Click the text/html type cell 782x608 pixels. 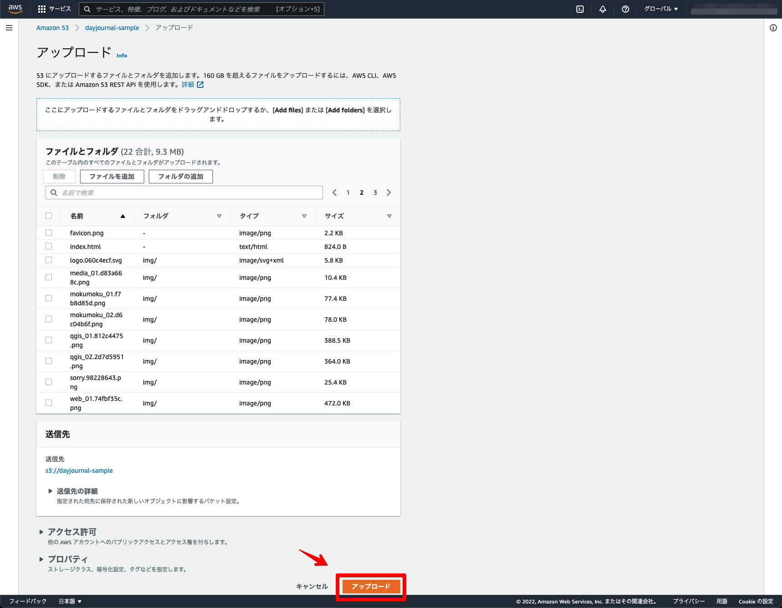253,247
